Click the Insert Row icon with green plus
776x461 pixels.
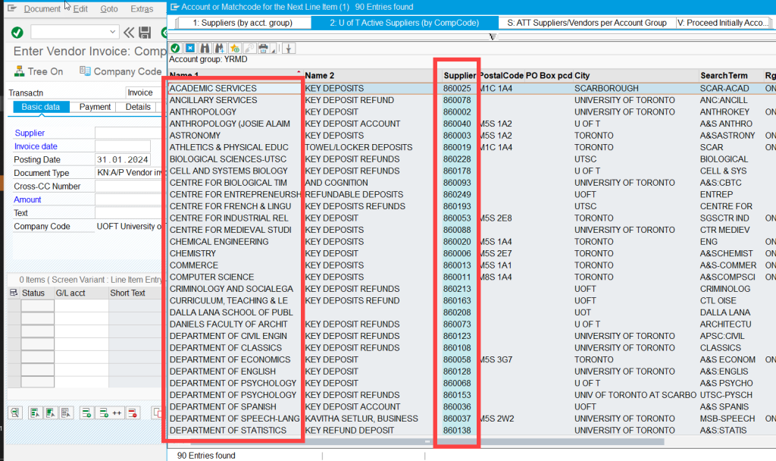(86, 413)
